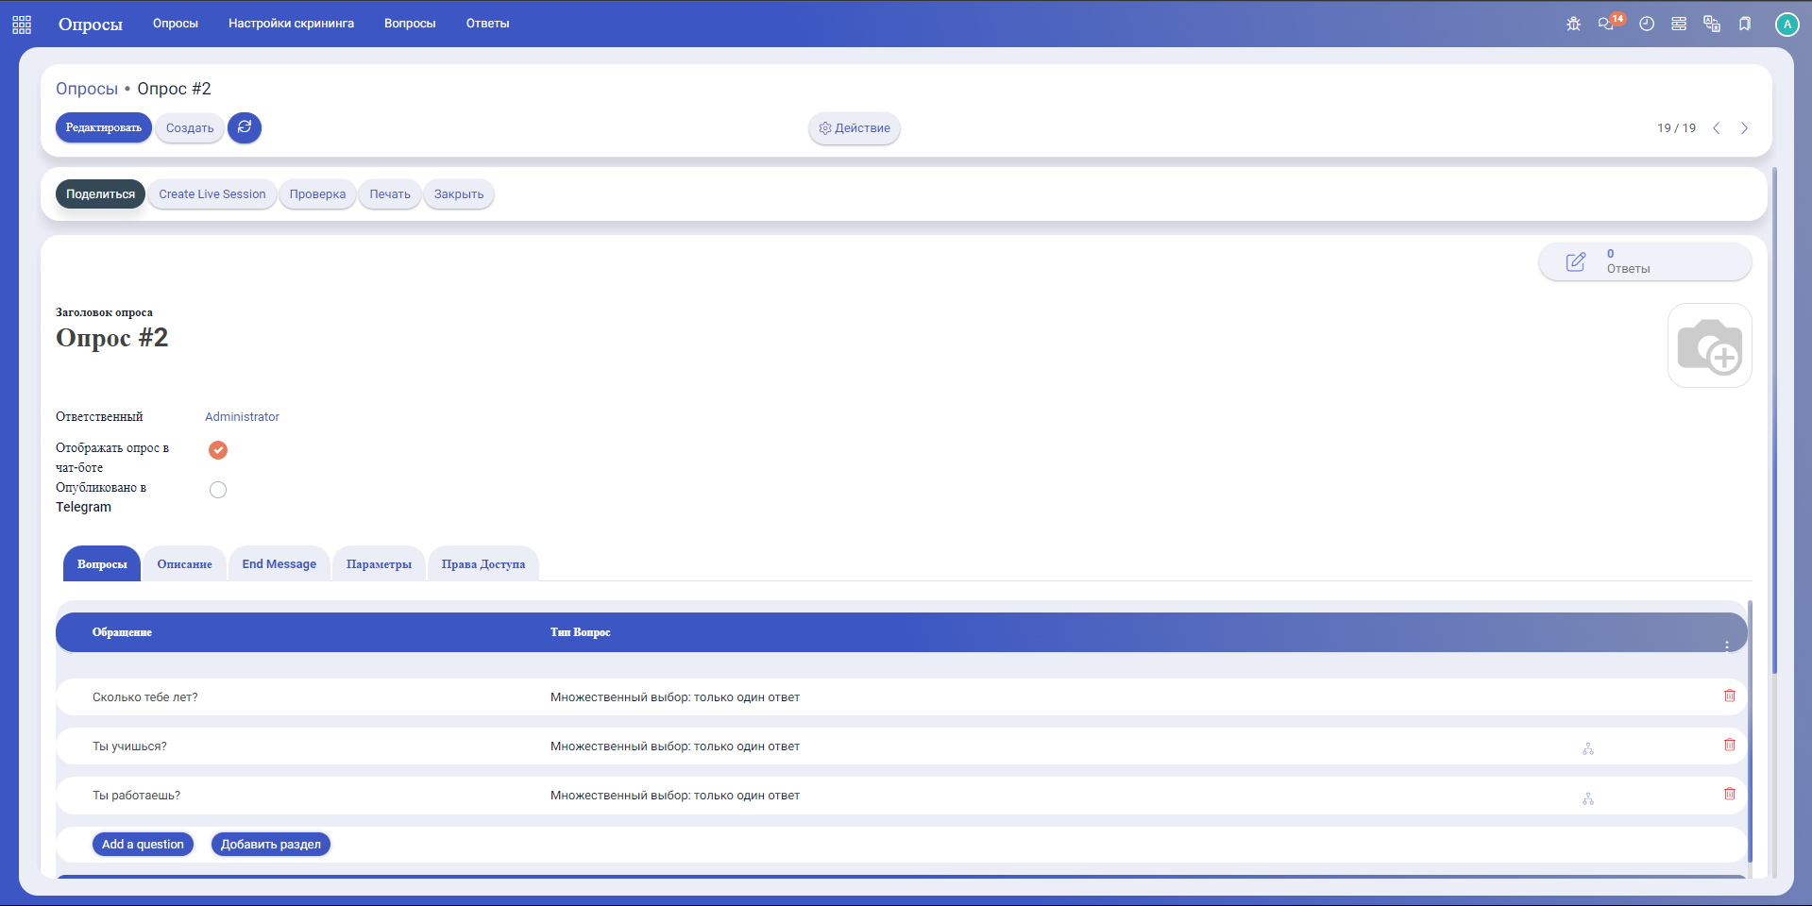Screen dimensions: 1812x906
Task: Open column options three-dot menu
Action: (x=1726, y=646)
